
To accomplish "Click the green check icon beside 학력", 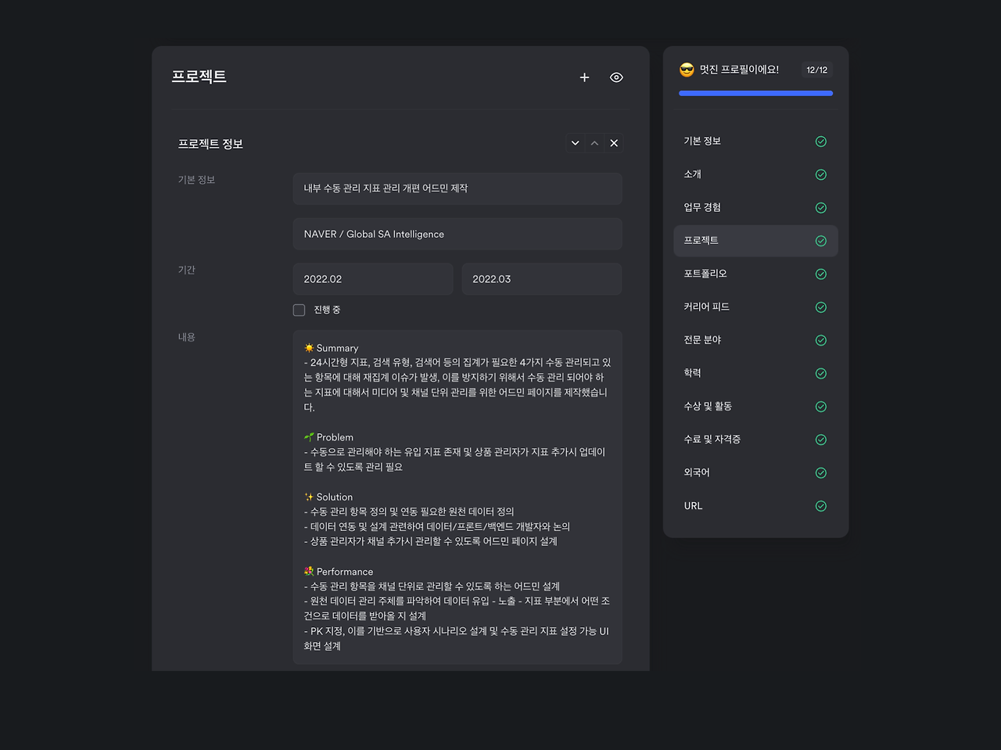I will click(821, 373).
